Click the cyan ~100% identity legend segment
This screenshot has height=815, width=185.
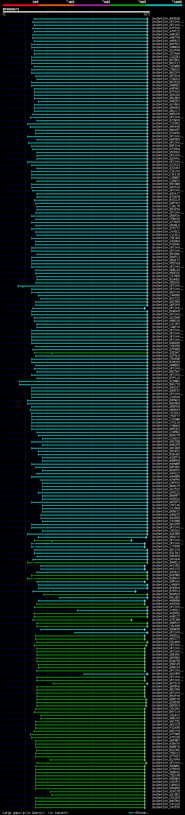click(164, 5)
